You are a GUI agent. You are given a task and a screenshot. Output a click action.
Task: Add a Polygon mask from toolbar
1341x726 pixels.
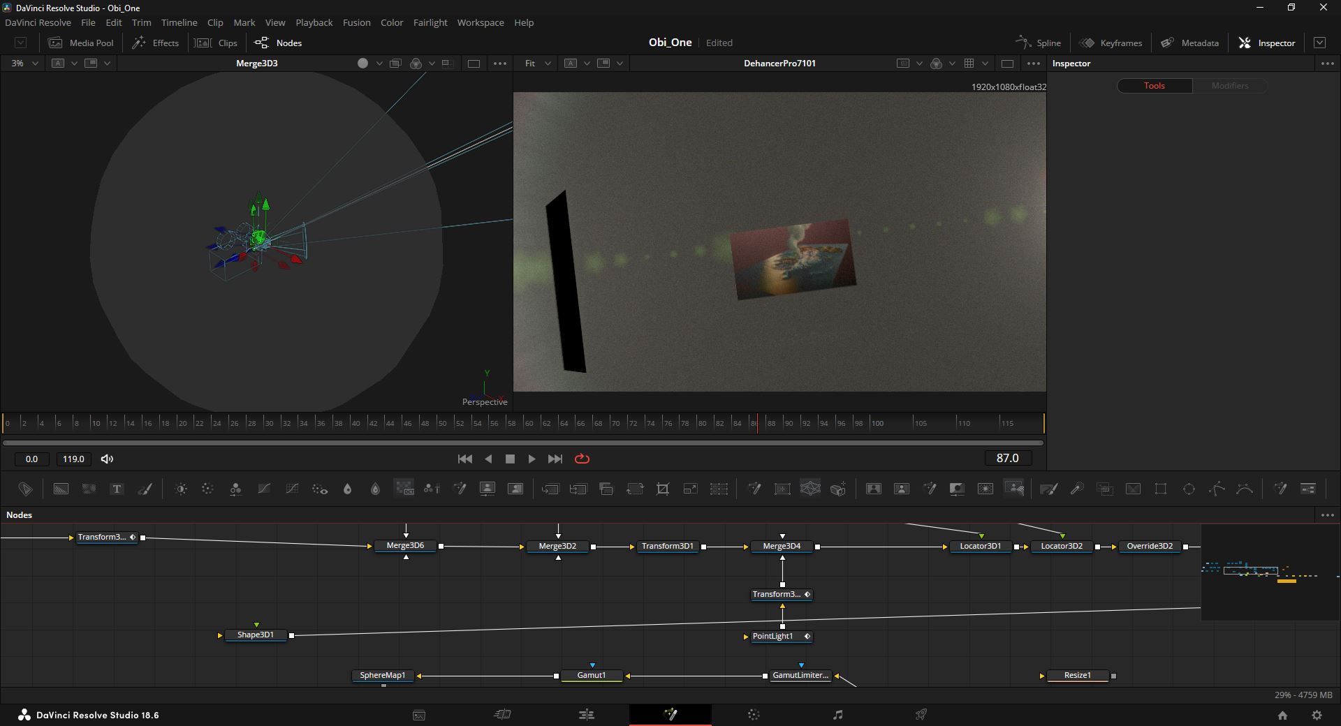(1217, 489)
